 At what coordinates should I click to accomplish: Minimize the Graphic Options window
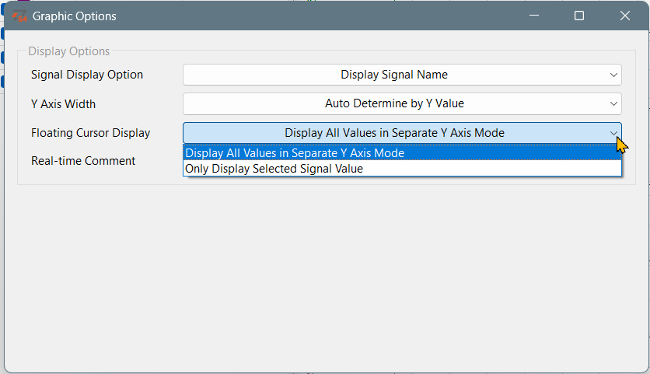(534, 16)
